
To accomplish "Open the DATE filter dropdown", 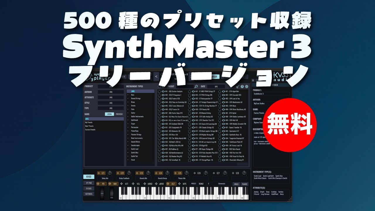I will click(x=217, y=87).
